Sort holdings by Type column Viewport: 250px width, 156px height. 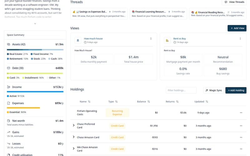coord(113,102)
